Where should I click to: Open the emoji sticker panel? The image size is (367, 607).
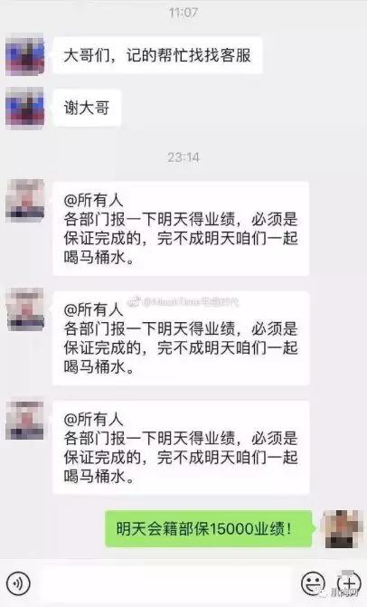pyautogui.click(x=313, y=583)
